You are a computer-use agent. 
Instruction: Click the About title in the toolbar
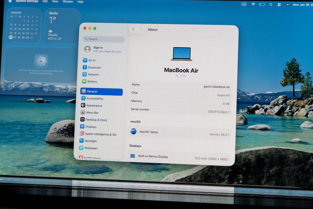click(152, 29)
